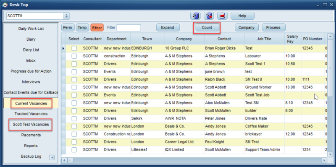Open the Help button
The width and height of the screenshot is (336, 167).
click(x=242, y=16)
